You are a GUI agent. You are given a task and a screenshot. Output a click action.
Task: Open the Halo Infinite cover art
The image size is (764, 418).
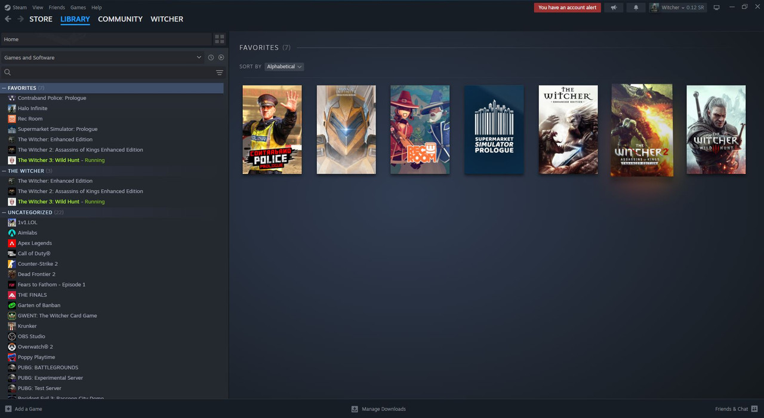tap(346, 130)
